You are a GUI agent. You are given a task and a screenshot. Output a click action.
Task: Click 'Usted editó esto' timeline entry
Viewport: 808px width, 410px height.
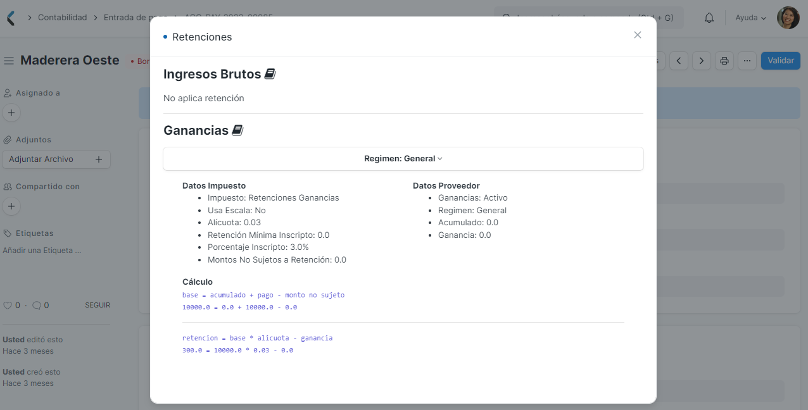pos(33,340)
